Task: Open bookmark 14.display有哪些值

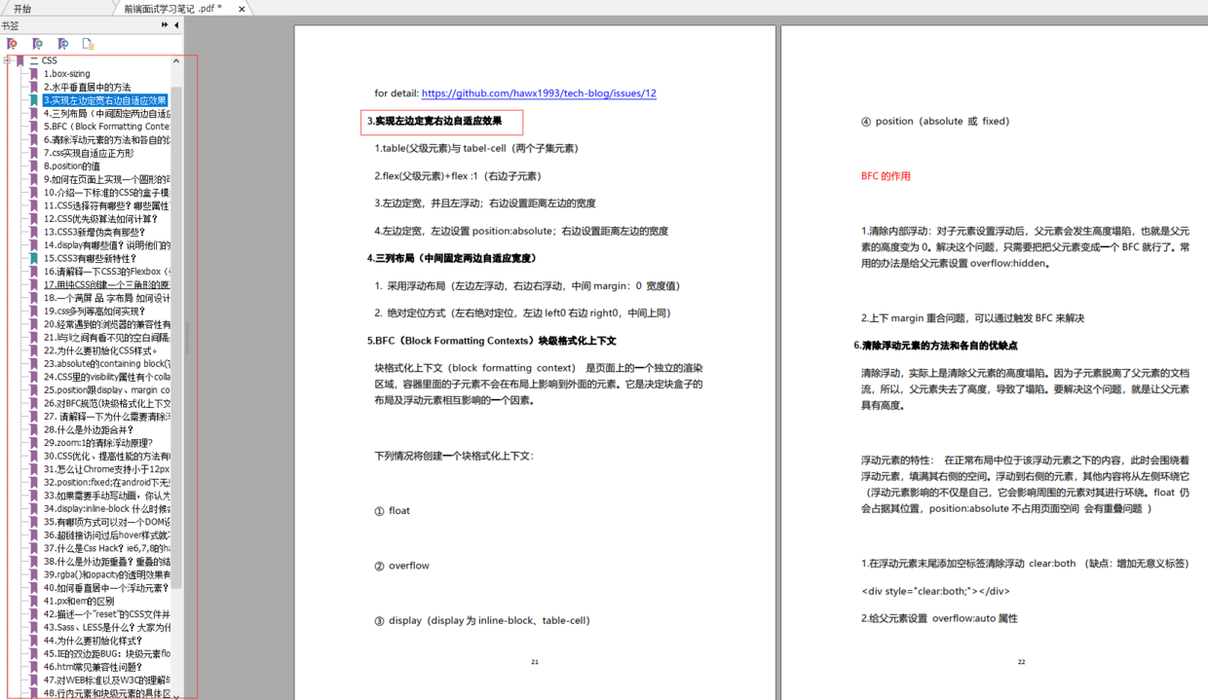Action: 106,244
